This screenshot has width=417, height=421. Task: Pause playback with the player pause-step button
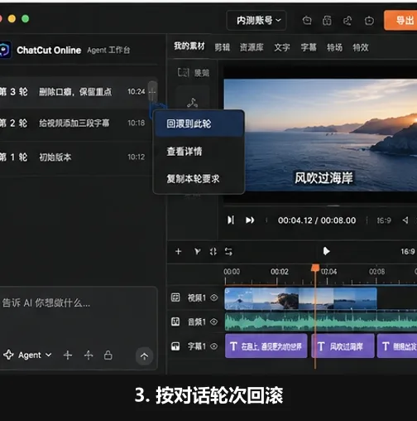click(x=231, y=220)
